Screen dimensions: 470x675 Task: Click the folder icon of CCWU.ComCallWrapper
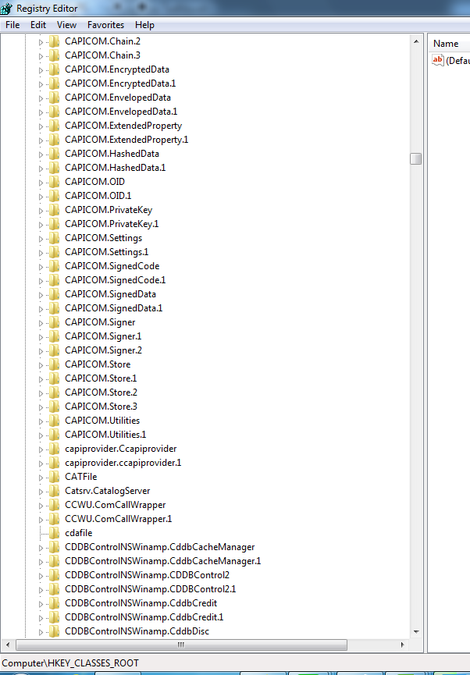tap(54, 505)
